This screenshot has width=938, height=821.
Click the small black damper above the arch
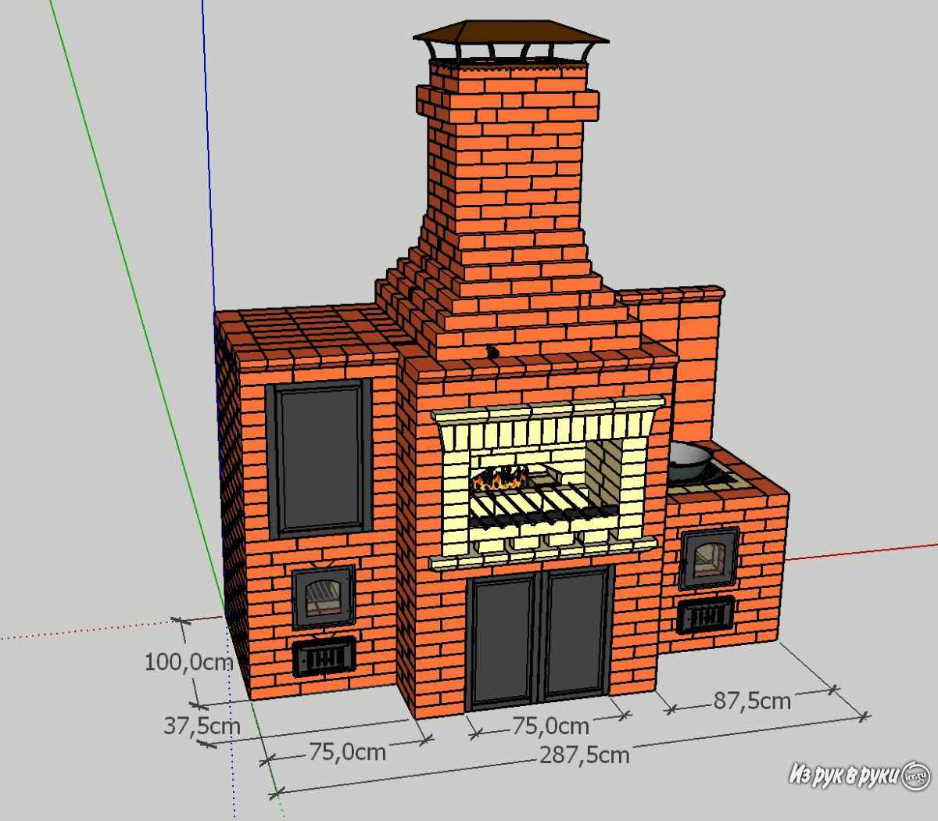pos(492,353)
